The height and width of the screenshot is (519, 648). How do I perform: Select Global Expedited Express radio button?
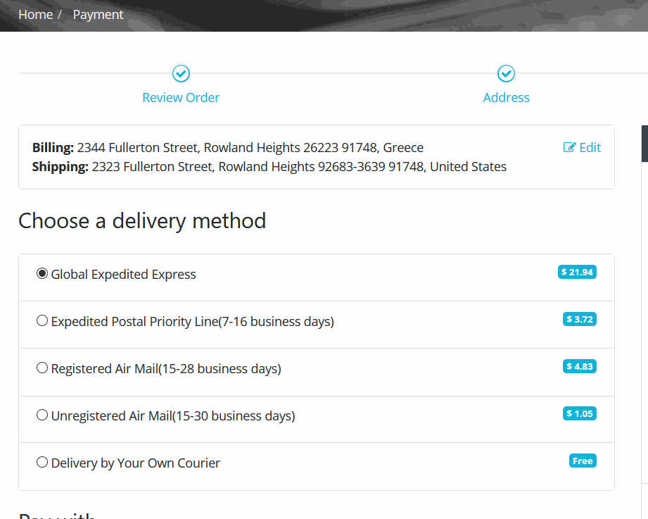pos(42,274)
